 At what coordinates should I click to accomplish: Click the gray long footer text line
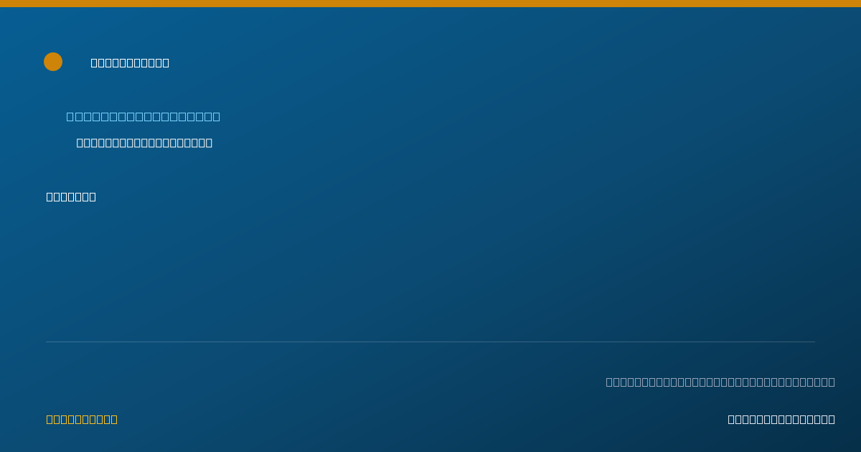click(720, 382)
